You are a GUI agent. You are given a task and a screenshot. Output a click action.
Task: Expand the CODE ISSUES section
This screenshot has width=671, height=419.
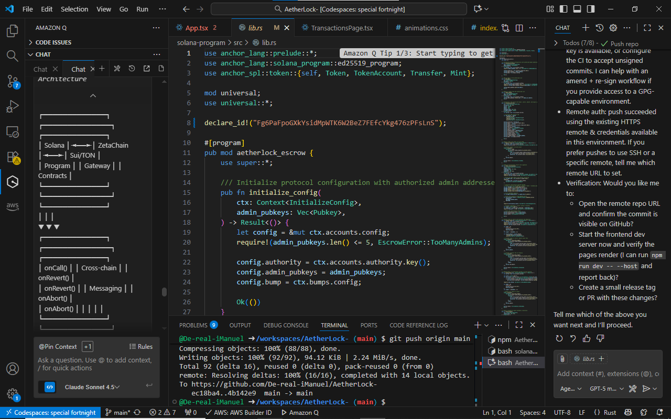pos(53,42)
